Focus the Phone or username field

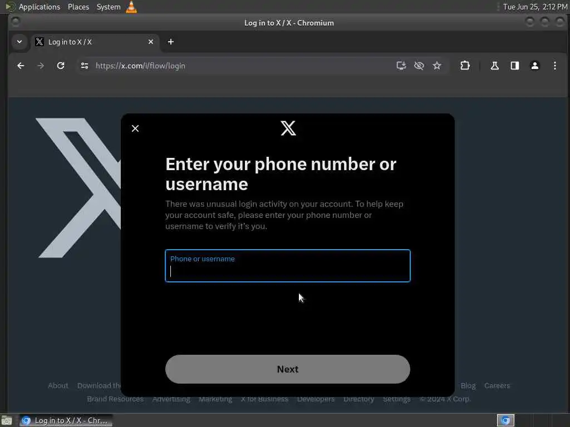[288, 266]
